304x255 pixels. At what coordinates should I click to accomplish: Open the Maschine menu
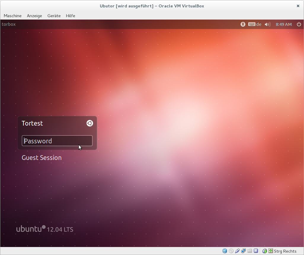[x=12, y=16]
